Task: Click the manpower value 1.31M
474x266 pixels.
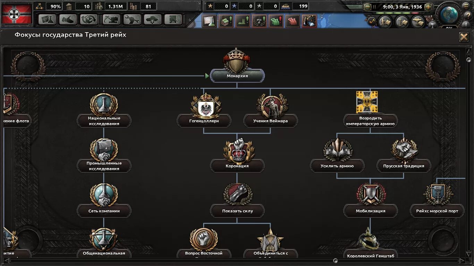Action: point(115,6)
